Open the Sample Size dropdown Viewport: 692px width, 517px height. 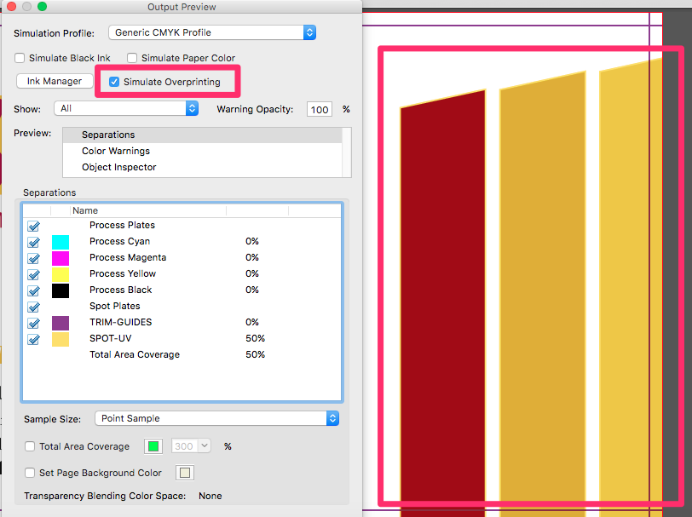(216, 418)
